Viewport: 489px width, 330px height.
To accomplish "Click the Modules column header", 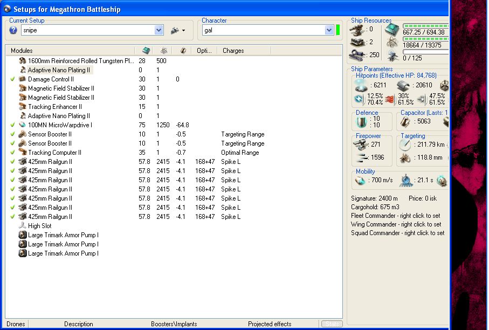I will [x=22, y=51].
